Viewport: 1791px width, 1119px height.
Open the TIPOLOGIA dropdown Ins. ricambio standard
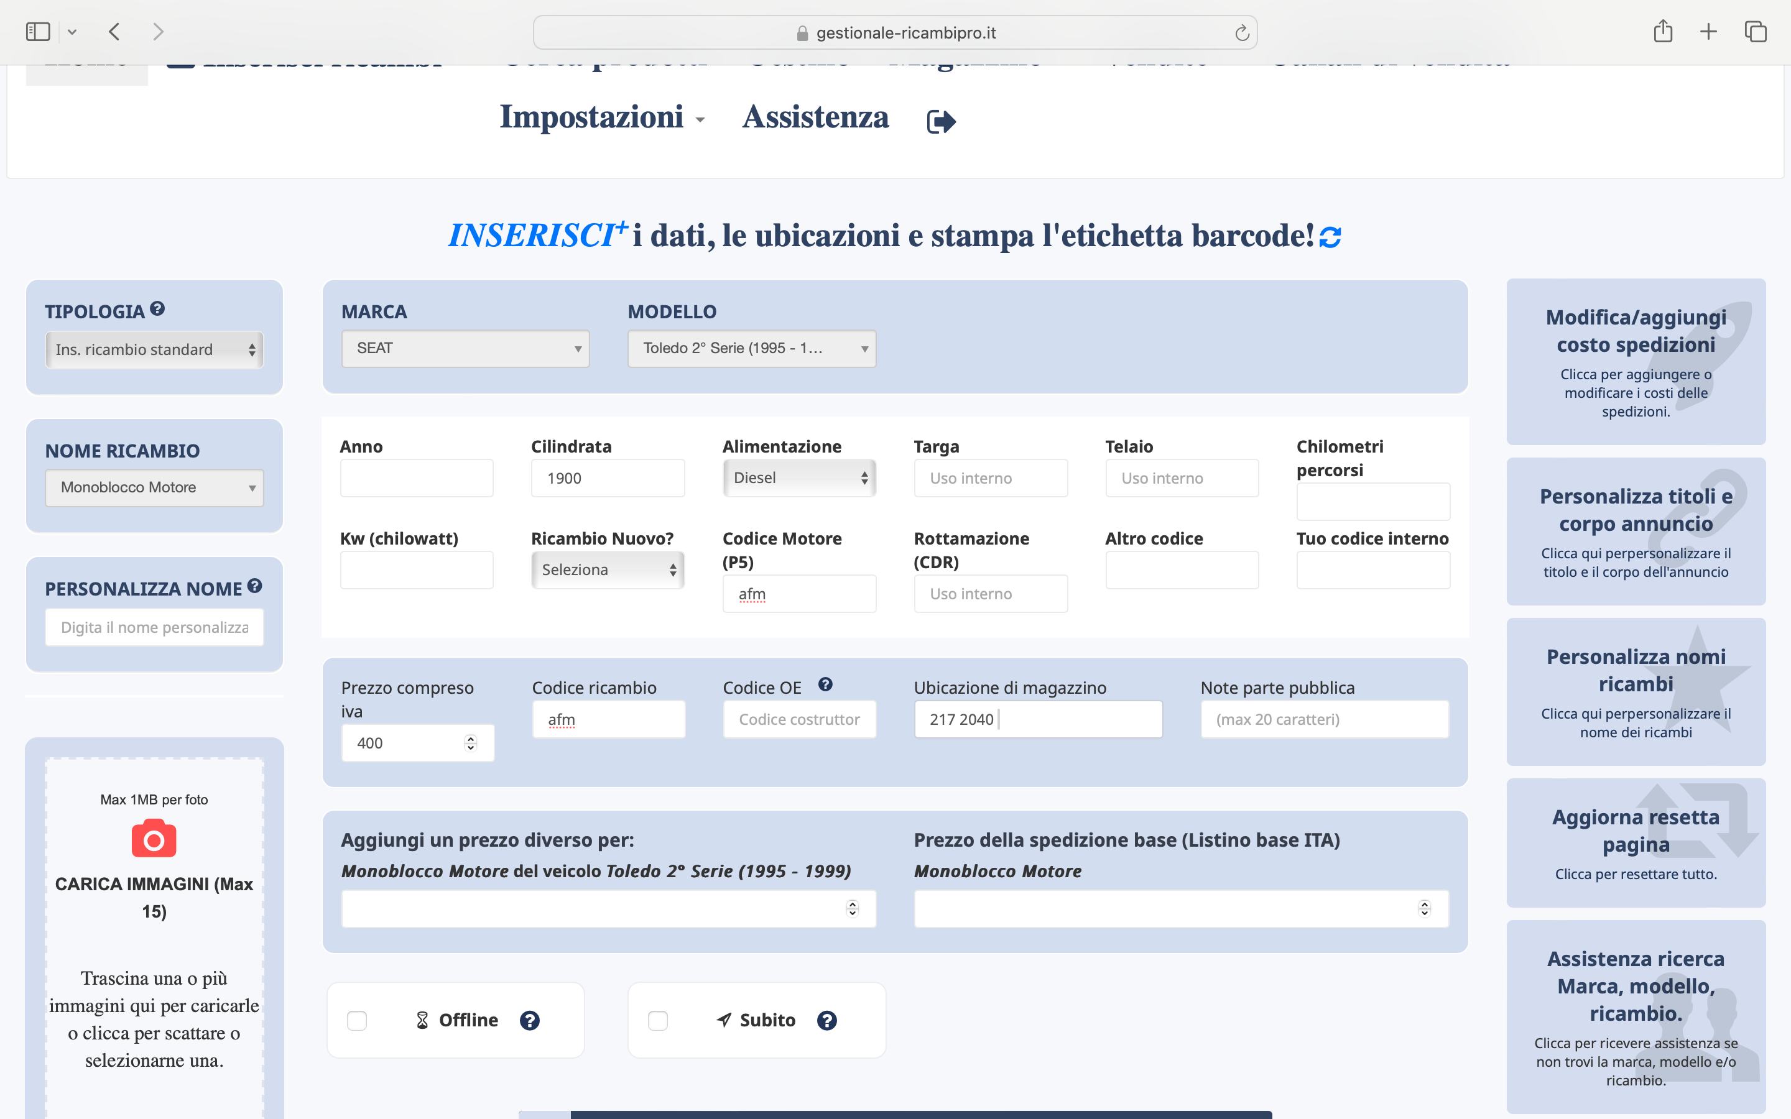154,349
